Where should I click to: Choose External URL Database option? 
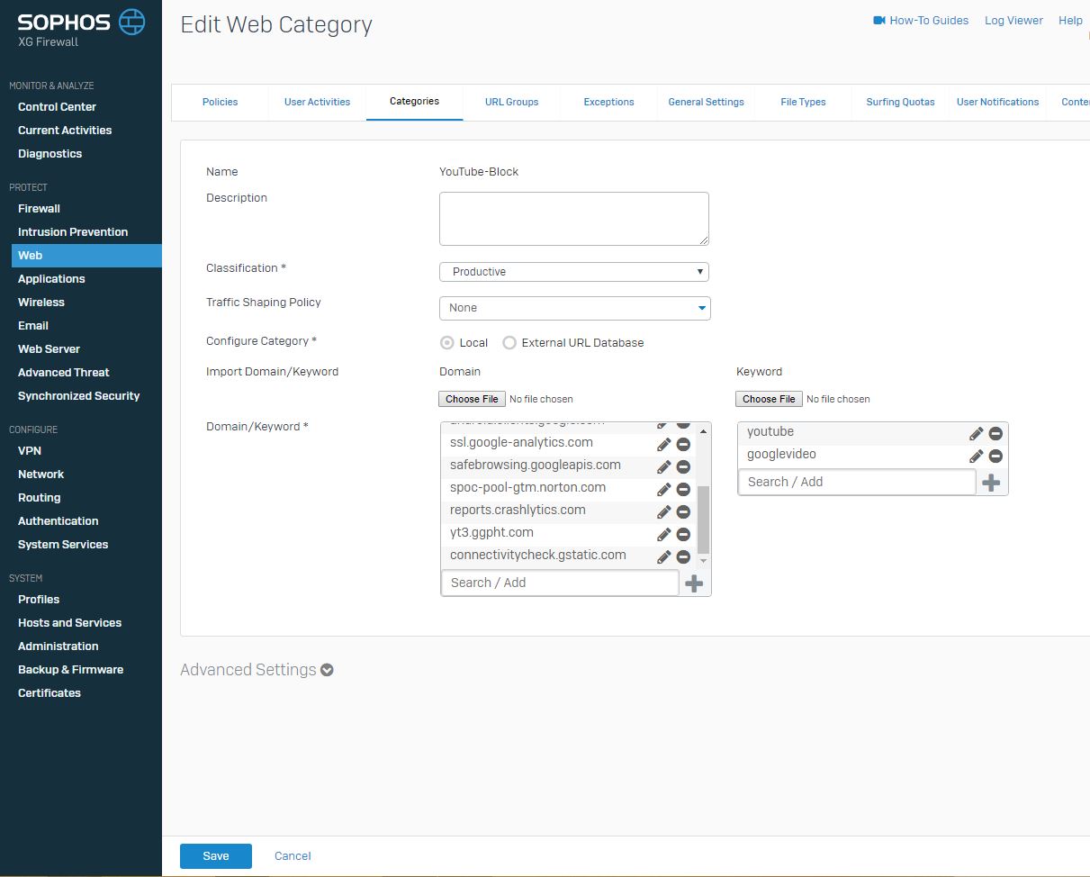(x=509, y=343)
